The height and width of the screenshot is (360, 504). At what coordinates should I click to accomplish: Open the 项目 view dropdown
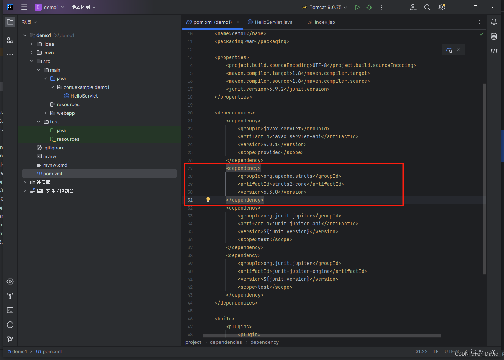point(30,22)
